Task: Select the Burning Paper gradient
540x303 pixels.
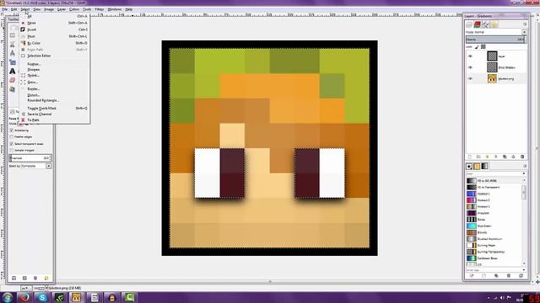Action: 494,245
